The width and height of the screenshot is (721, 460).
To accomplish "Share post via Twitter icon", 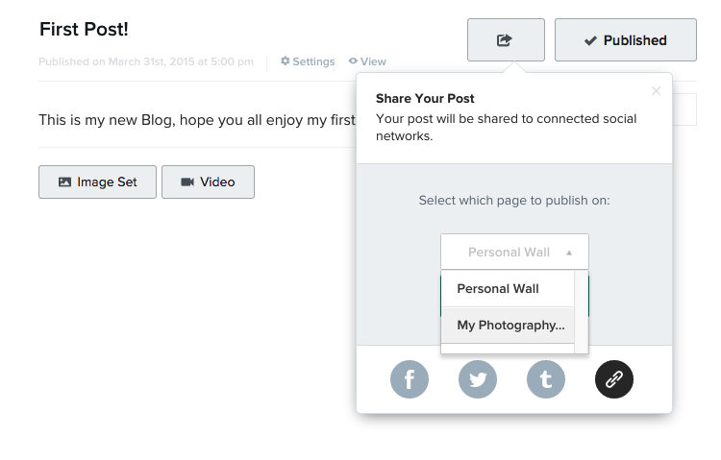I will point(477,379).
